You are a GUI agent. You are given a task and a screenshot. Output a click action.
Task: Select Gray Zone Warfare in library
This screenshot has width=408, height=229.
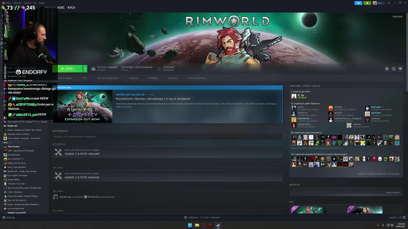click(17, 167)
